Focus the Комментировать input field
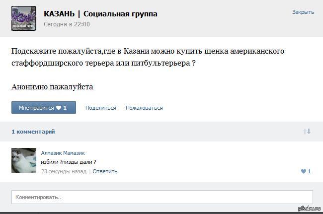This screenshot has height=214, width=323. coord(162,197)
